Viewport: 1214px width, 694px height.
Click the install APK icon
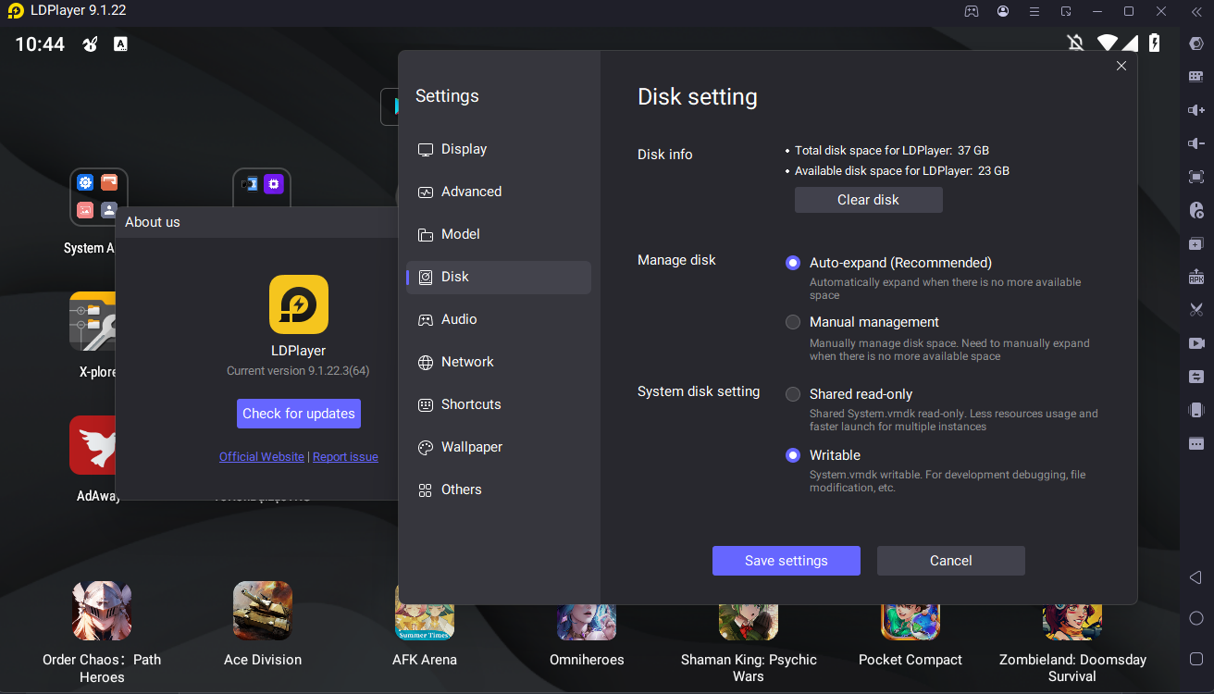[1195, 277]
